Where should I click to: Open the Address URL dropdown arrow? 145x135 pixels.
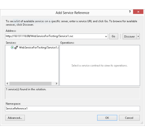[x=106, y=36]
